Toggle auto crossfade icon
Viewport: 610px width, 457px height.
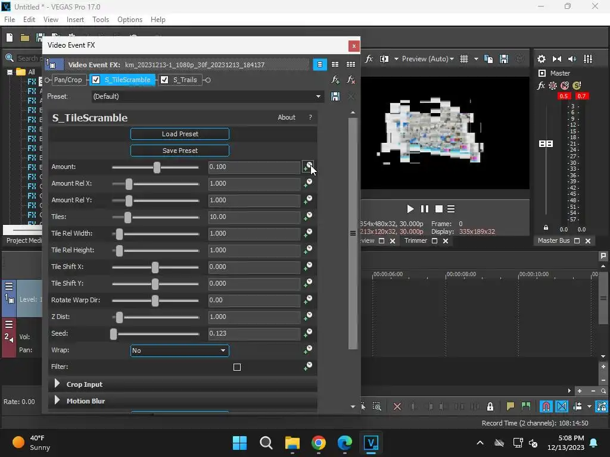(562, 406)
